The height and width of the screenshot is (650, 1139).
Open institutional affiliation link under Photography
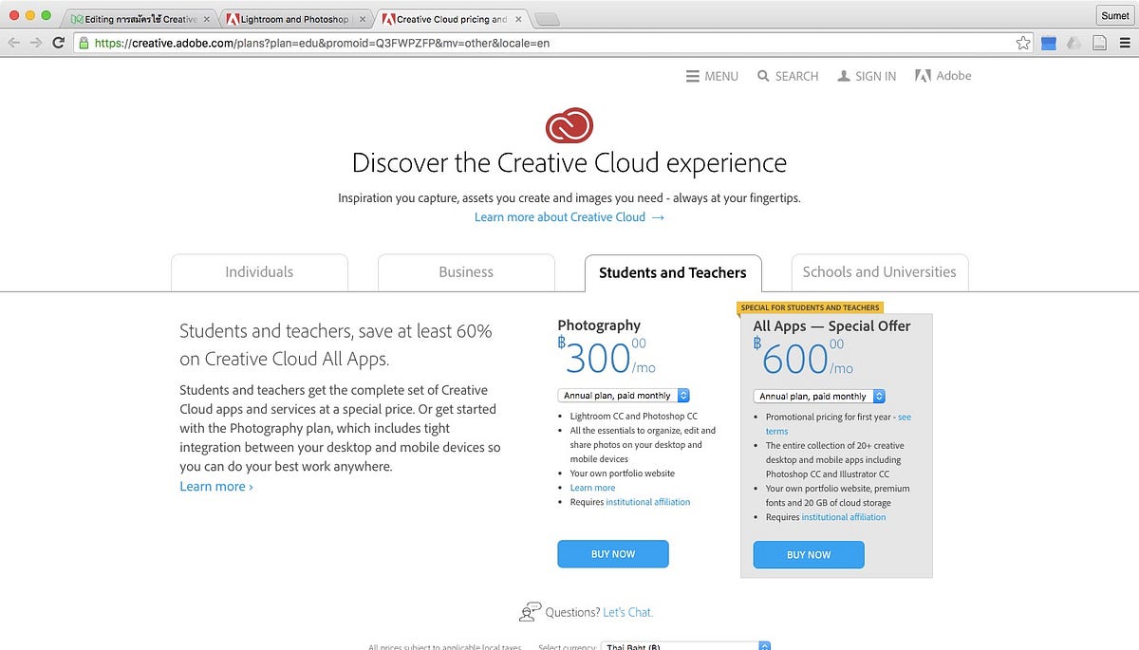pos(648,502)
